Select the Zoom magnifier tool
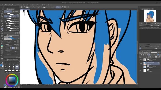The height and width of the screenshot is (90, 161). (x=2, y=12)
